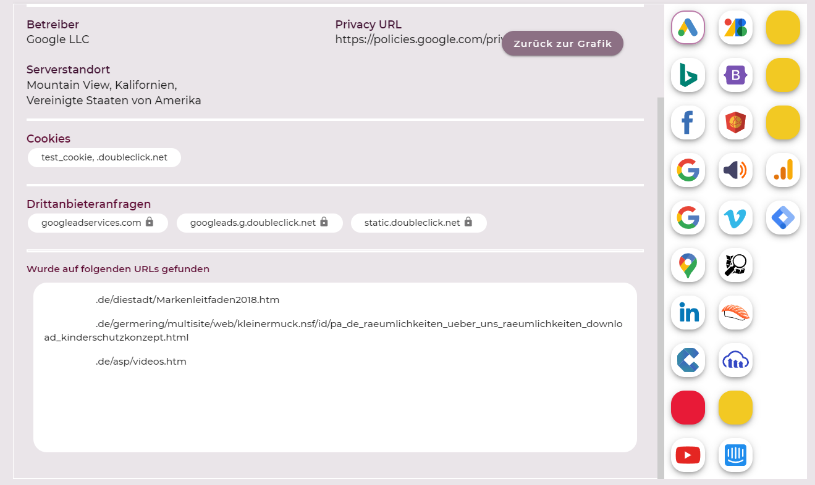Screen dimensions: 815x485
Task: Select the Google Tag Manager icon
Action: [x=783, y=218]
